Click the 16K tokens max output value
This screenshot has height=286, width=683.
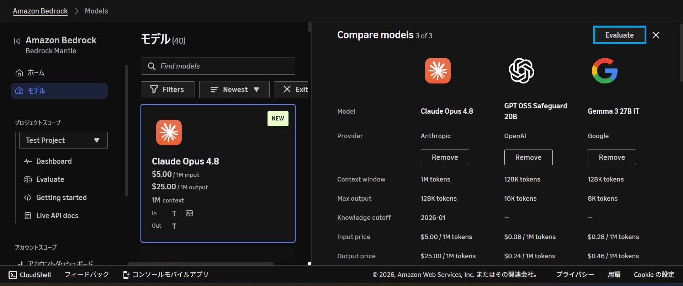[x=520, y=199]
